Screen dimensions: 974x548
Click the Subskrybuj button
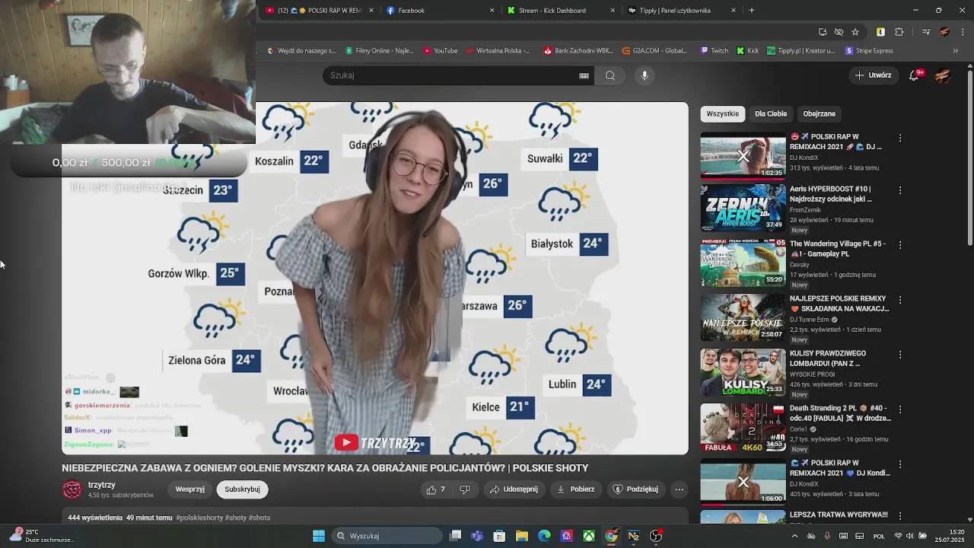pyautogui.click(x=242, y=489)
